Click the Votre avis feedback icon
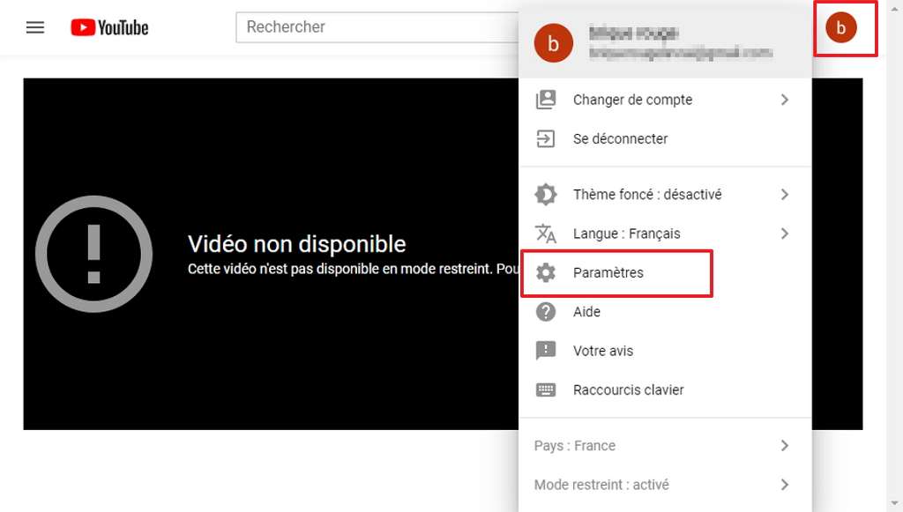The image size is (903, 512). (x=546, y=351)
